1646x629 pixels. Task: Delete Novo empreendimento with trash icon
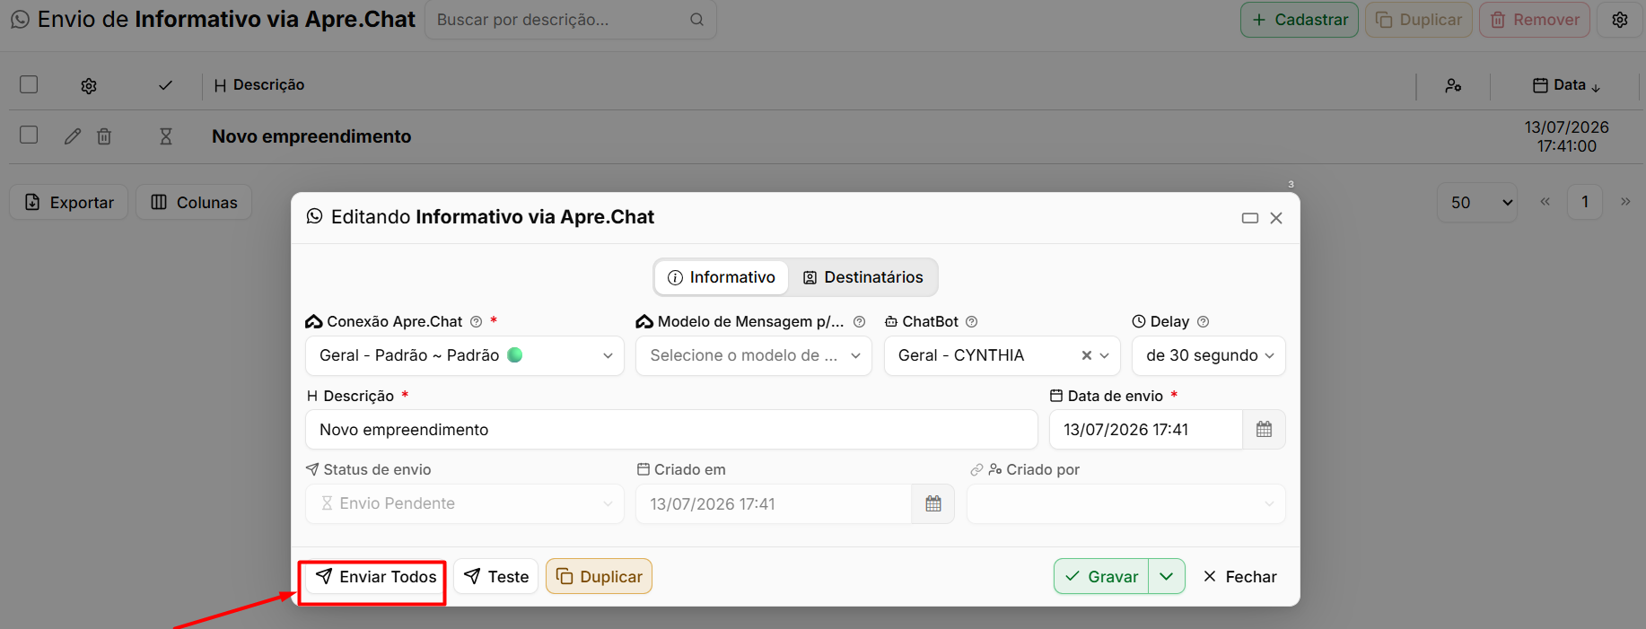(x=104, y=136)
